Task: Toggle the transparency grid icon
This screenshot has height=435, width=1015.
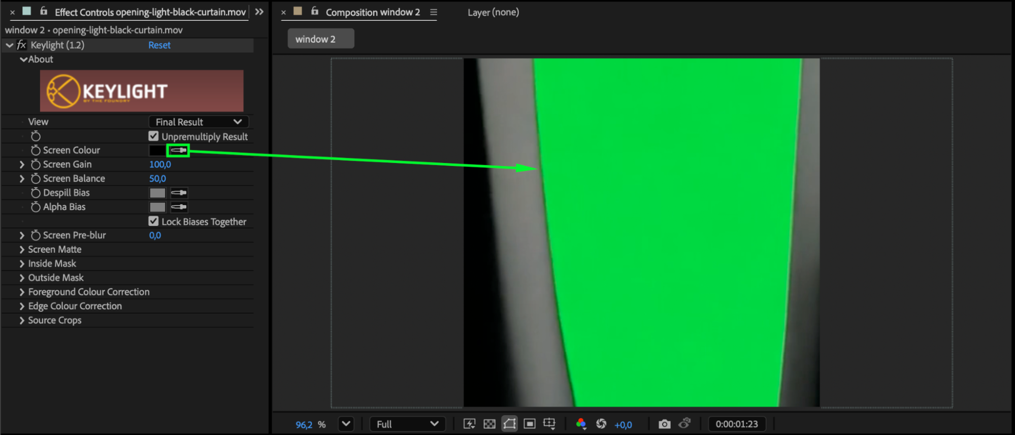Action: click(489, 424)
